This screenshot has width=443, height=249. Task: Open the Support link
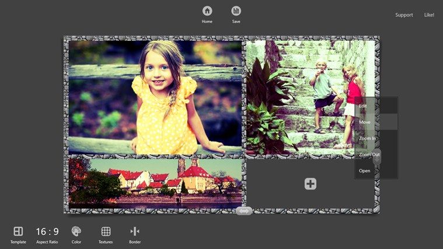pyautogui.click(x=404, y=15)
